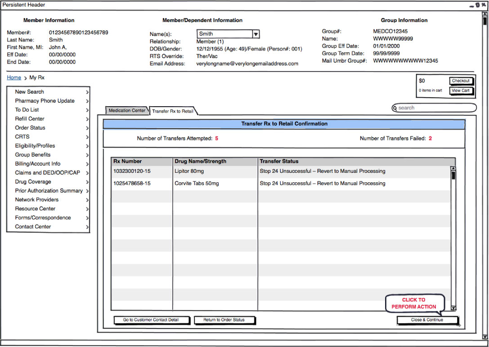
Task: Click the $0 cart total
Action: click(422, 81)
